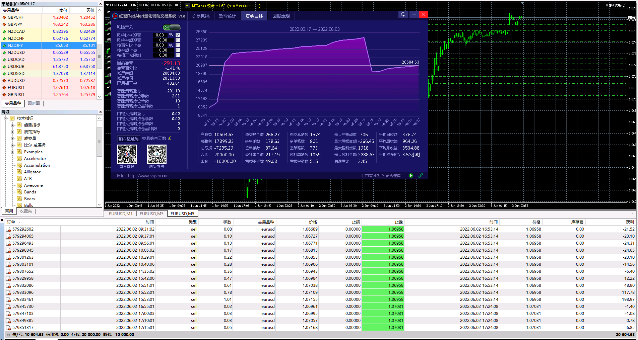Open the http://www.shyzm.com link
Viewport: 638px width, 340px height.
(x=149, y=176)
